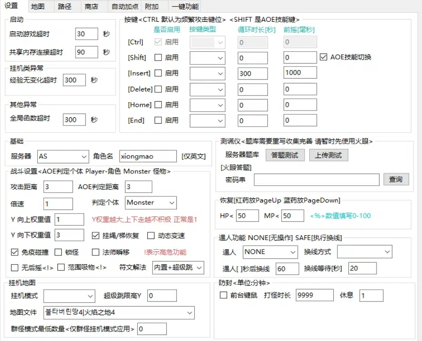The width and height of the screenshot is (422, 341).
Task: Open the 符文解法 dropdown
Action: point(178,267)
